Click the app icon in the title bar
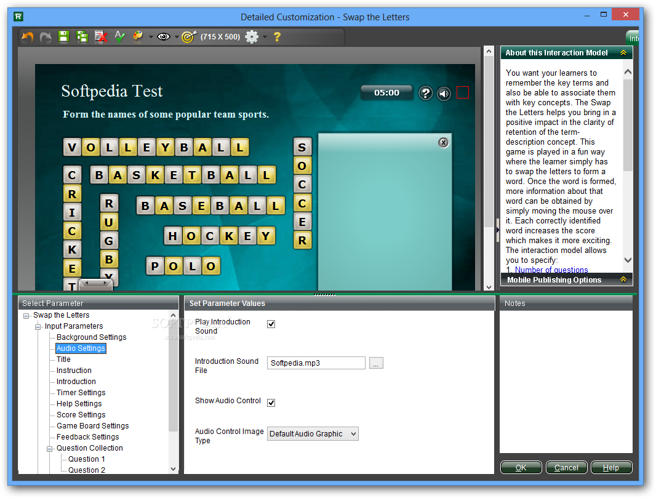 18,17
